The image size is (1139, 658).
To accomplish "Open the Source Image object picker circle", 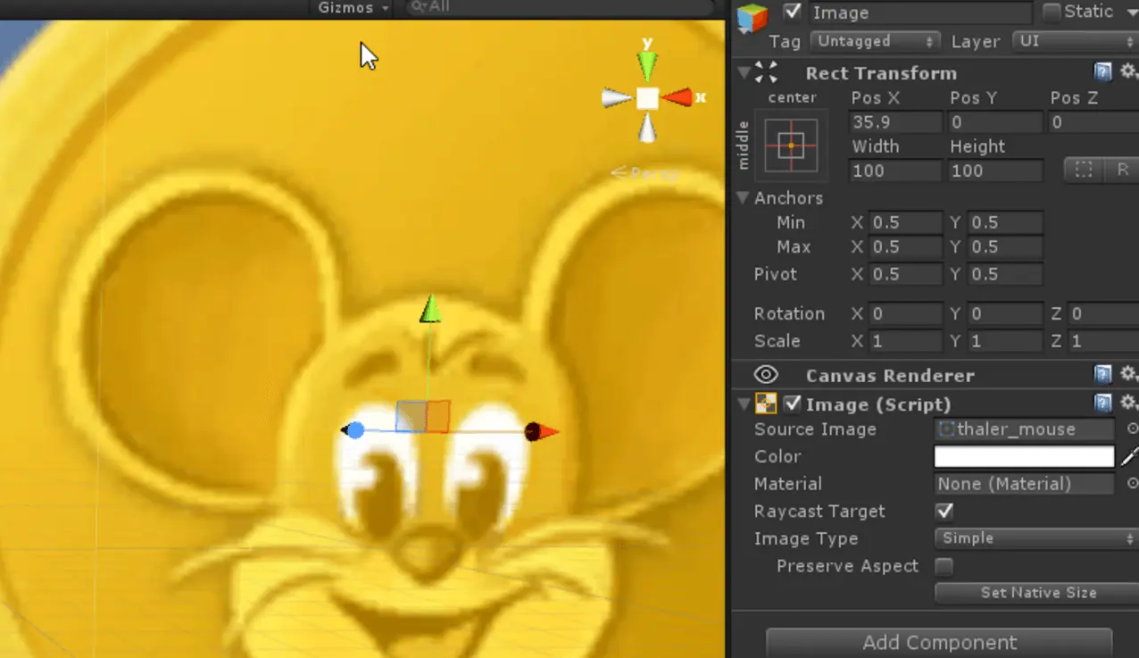I will [x=1132, y=429].
